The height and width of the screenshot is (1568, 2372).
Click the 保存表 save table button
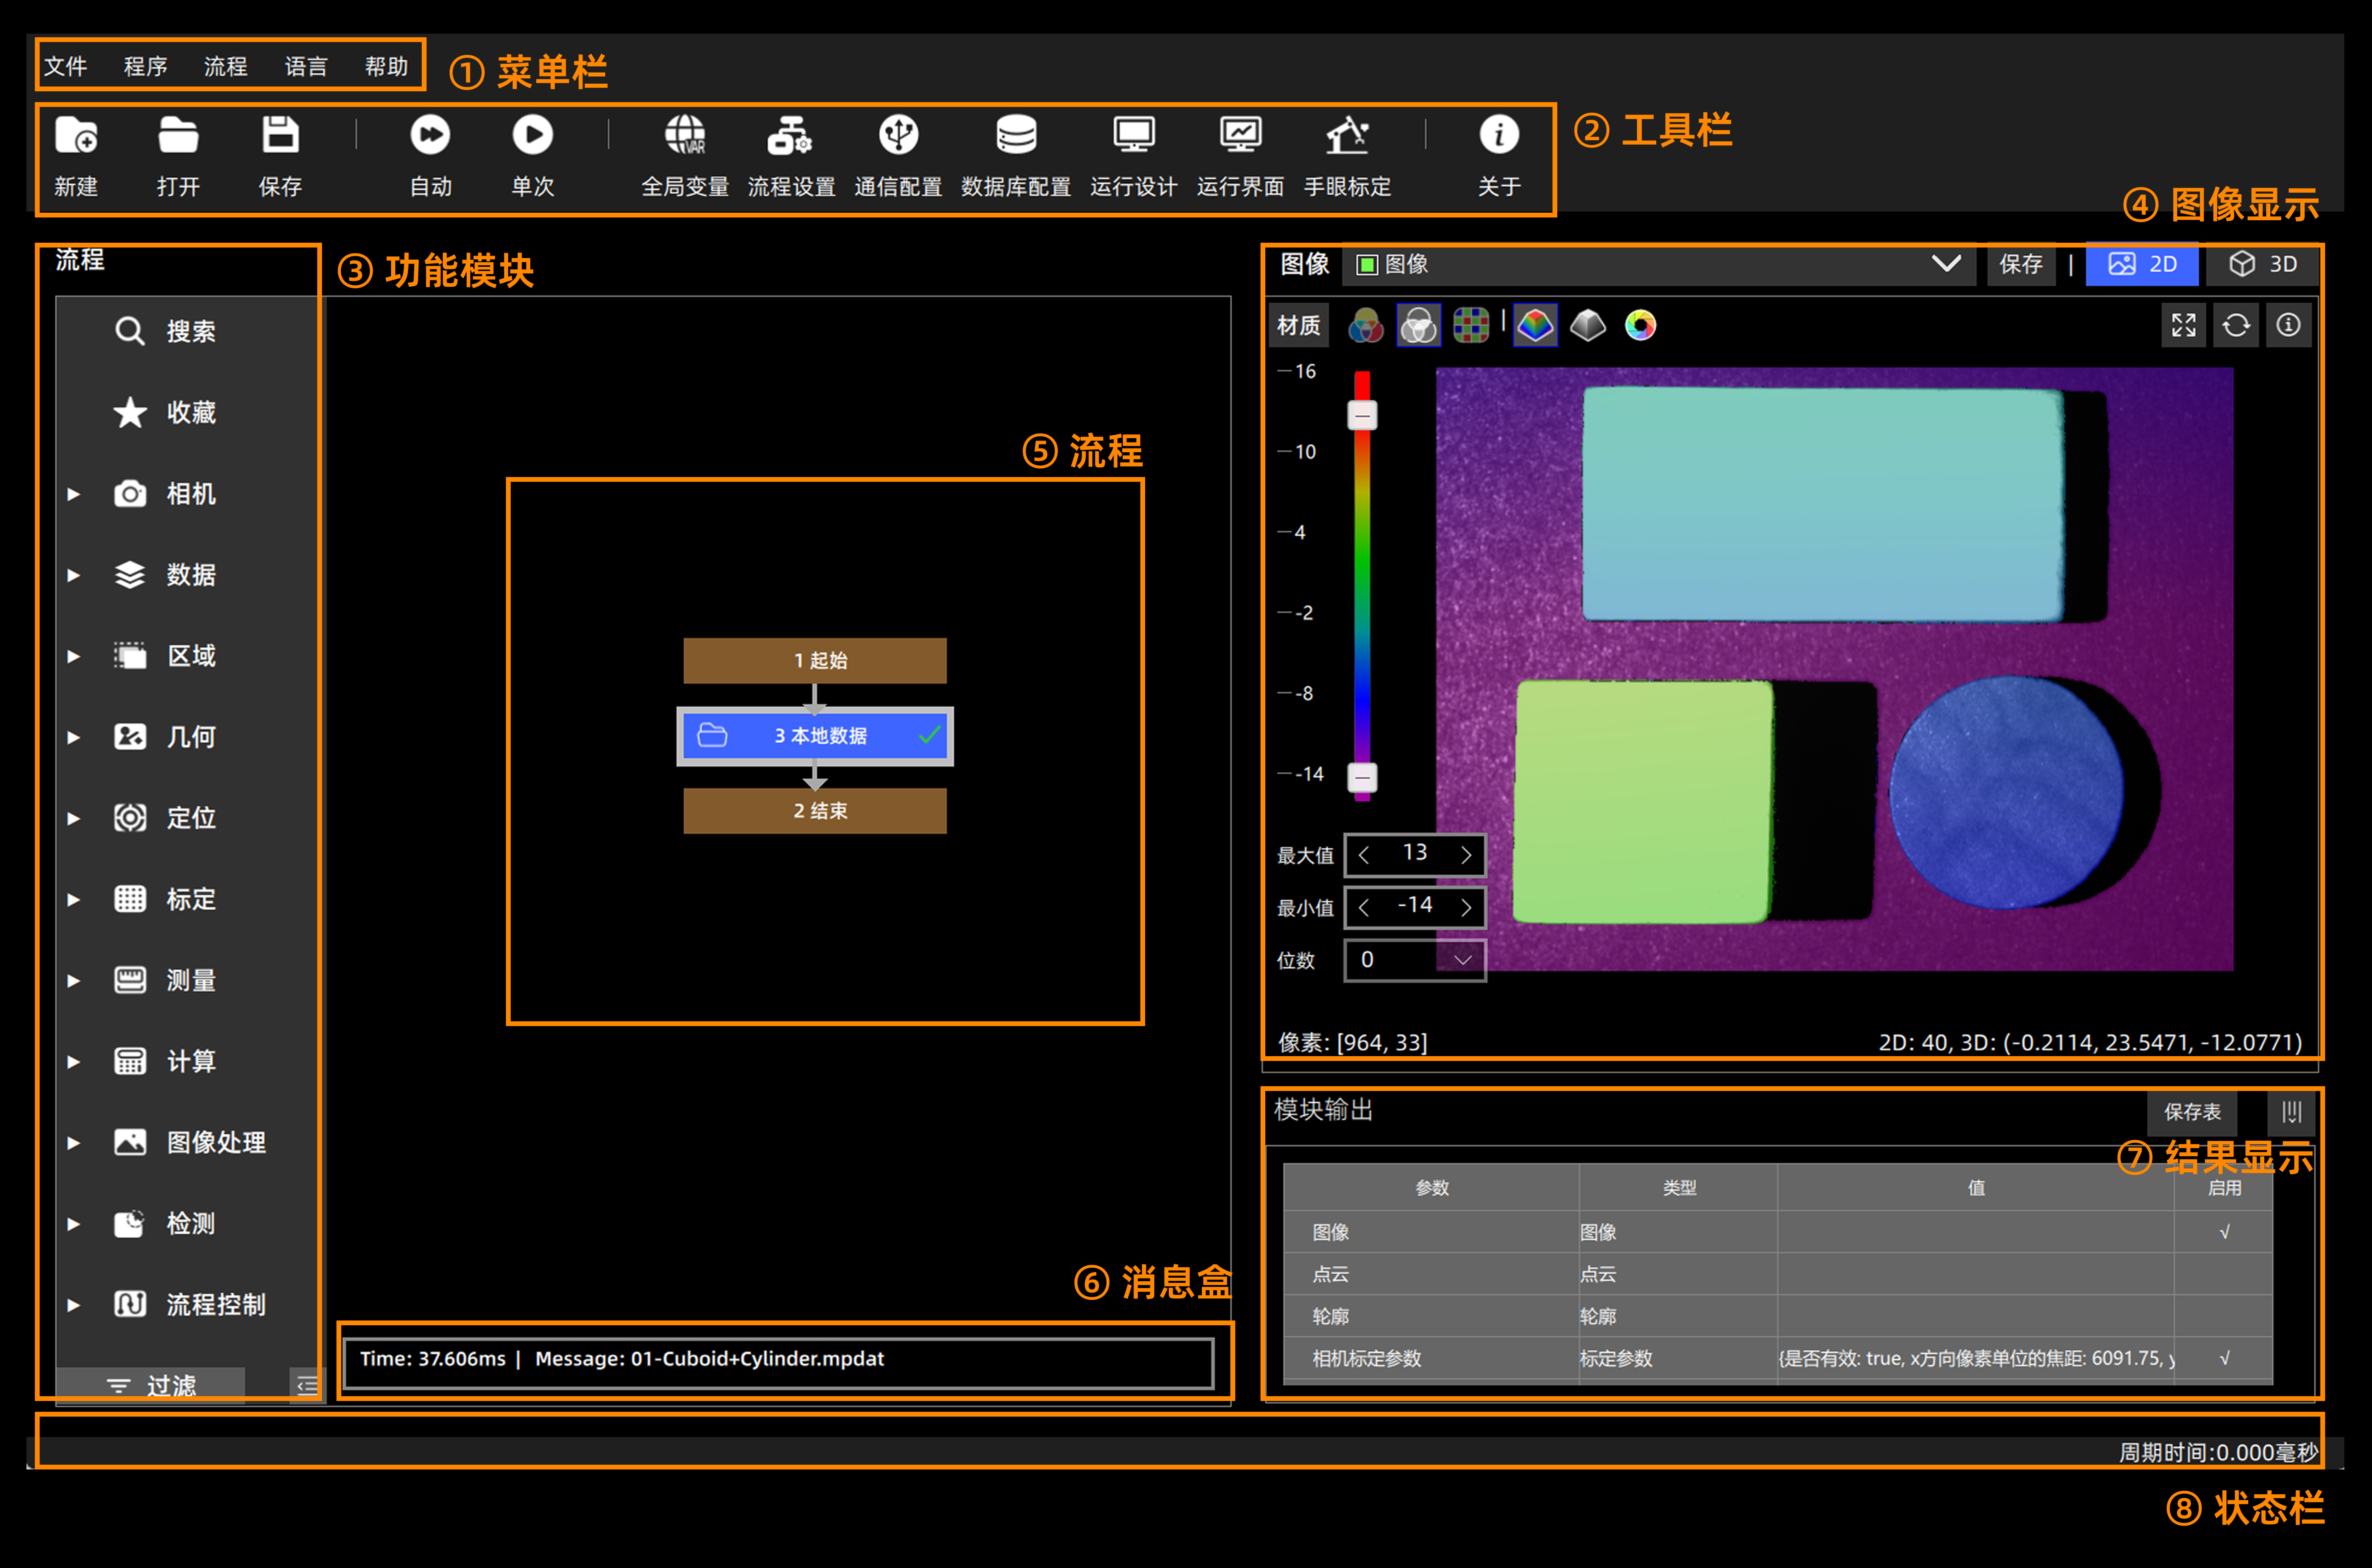(x=2192, y=1111)
